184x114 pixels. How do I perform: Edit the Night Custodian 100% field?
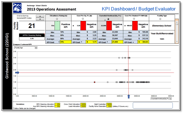(x=109, y=104)
